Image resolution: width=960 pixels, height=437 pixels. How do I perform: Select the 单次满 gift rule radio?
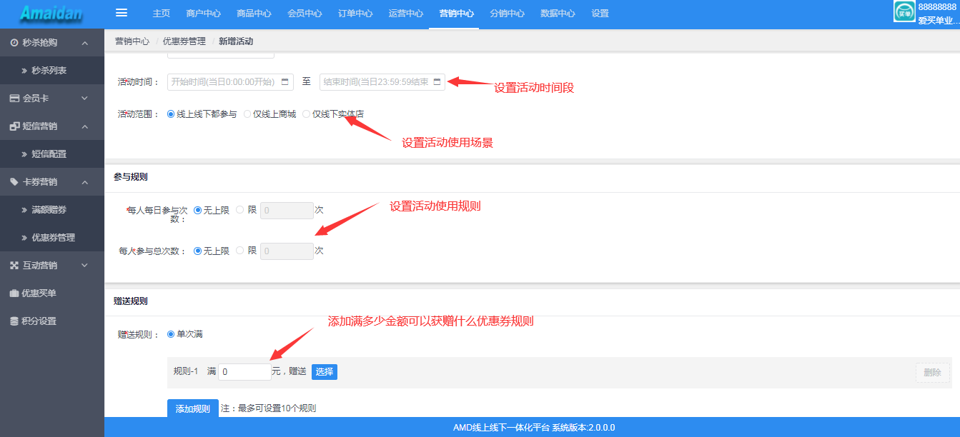[x=170, y=333]
